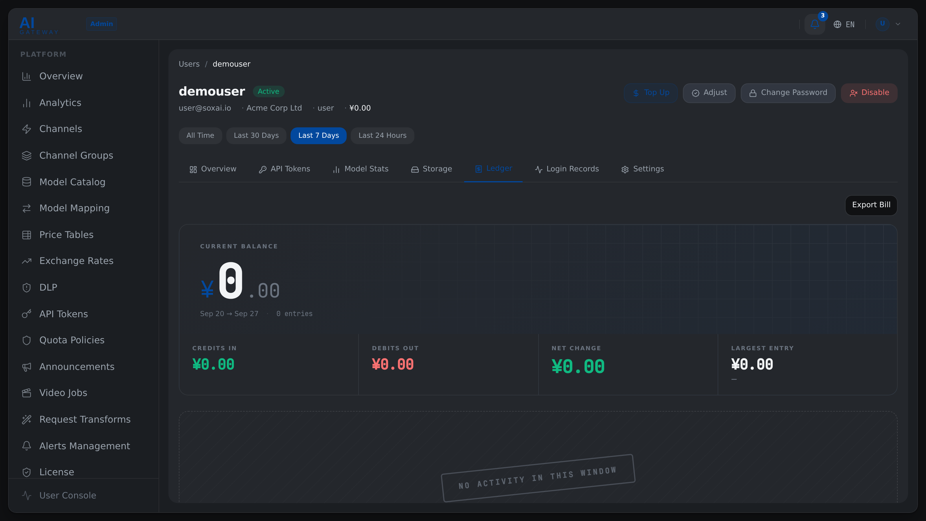This screenshot has width=926, height=521.
Task: Open the user avatar U
Action: point(882,24)
